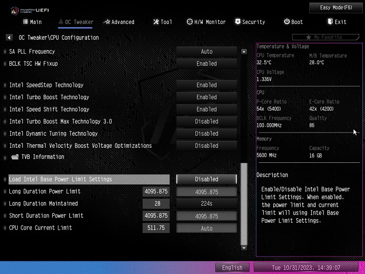Select Intel Thermal Velocity Boost Voltage Optimizations label

(80, 146)
